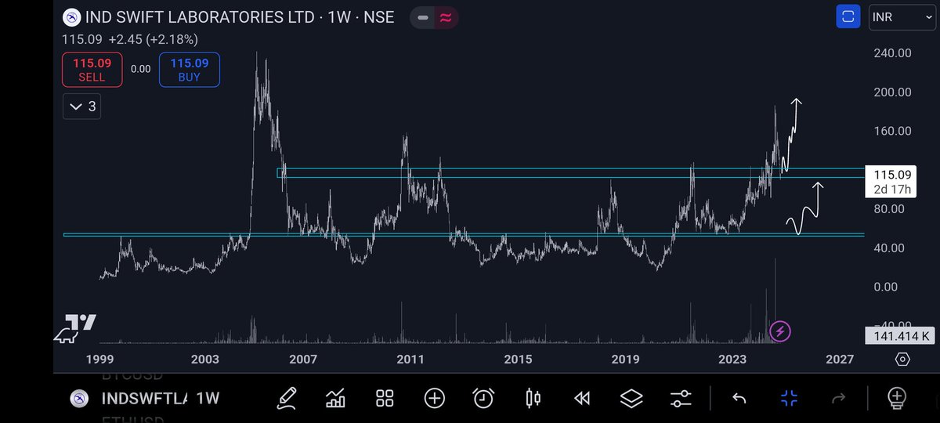Tap the volume label 141.414 K
The height and width of the screenshot is (423, 940).
click(899, 336)
